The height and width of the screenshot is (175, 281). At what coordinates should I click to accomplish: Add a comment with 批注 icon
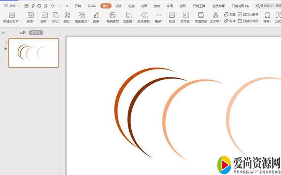click(x=172, y=15)
